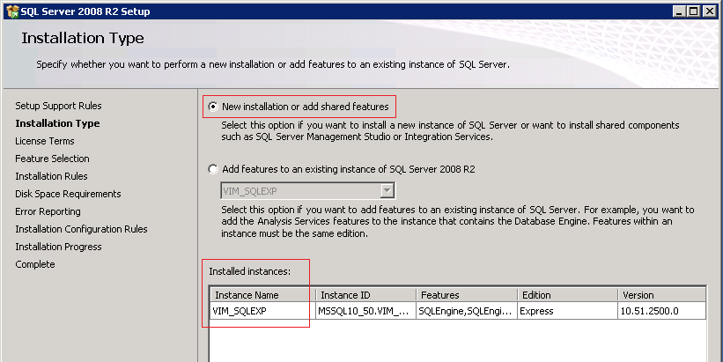Click the Features column header
Viewport: 723px width, 362px height.
point(466,295)
